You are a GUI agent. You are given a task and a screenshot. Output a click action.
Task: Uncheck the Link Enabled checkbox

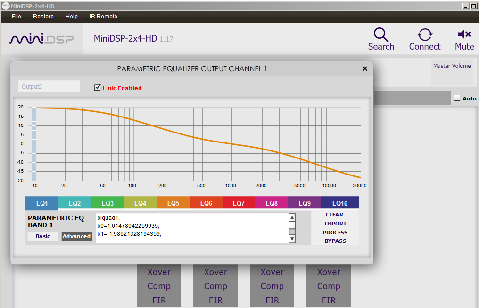98,88
